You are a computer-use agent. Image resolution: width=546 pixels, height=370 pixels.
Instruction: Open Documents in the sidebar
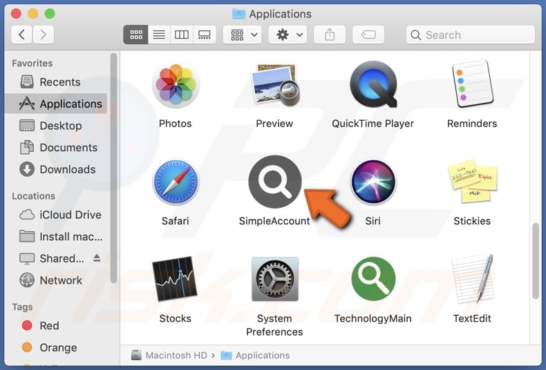[56, 148]
